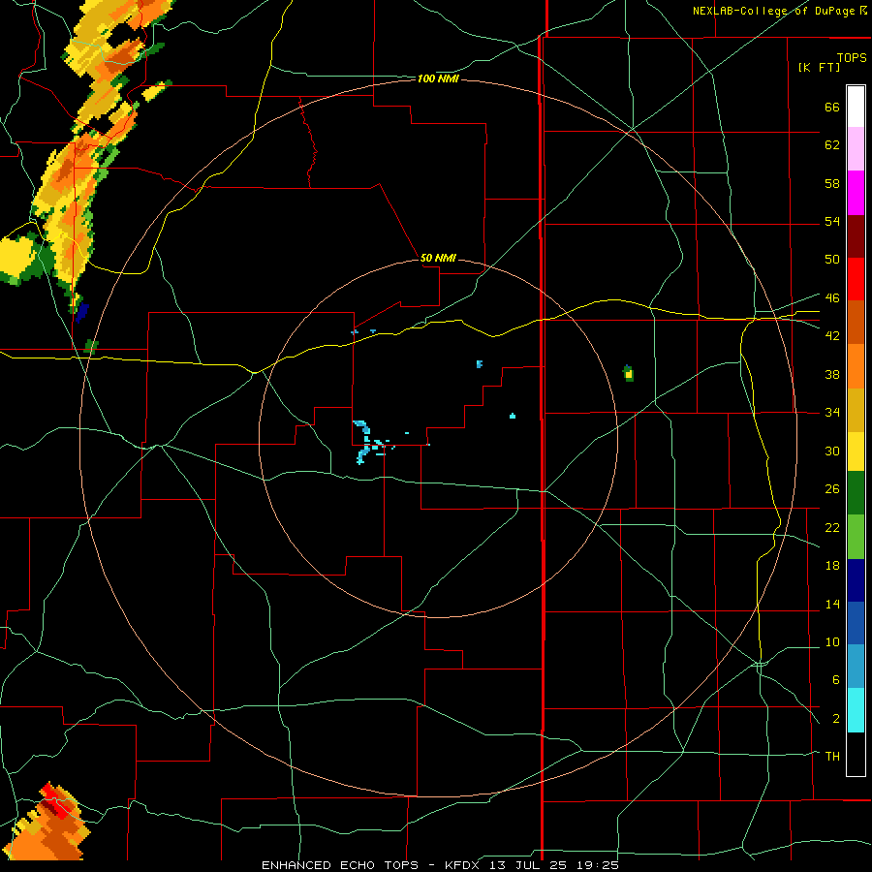Click the "30" legend value

pyautogui.click(x=832, y=451)
